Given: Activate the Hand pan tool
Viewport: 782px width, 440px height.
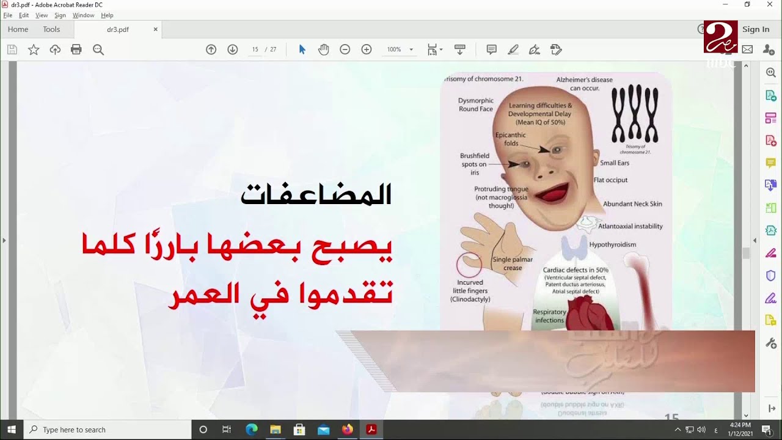Looking at the screenshot, I should point(324,50).
